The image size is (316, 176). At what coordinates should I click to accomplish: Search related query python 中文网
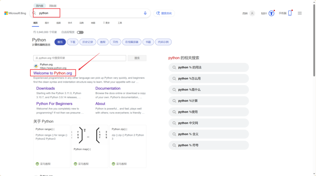[x=209, y=123]
